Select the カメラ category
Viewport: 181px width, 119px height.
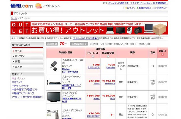click(28, 67)
